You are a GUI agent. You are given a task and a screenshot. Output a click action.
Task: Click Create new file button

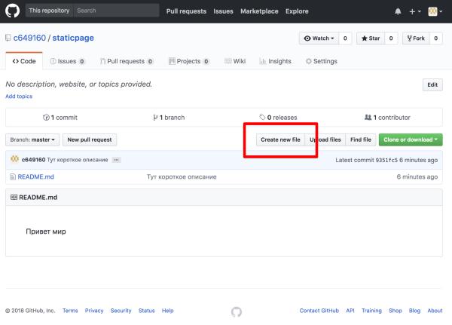[280, 140]
